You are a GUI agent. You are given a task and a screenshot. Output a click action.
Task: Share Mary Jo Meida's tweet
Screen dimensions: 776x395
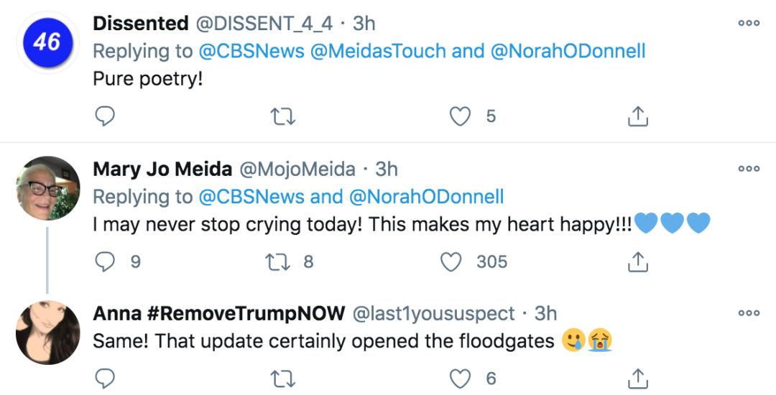tap(637, 262)
